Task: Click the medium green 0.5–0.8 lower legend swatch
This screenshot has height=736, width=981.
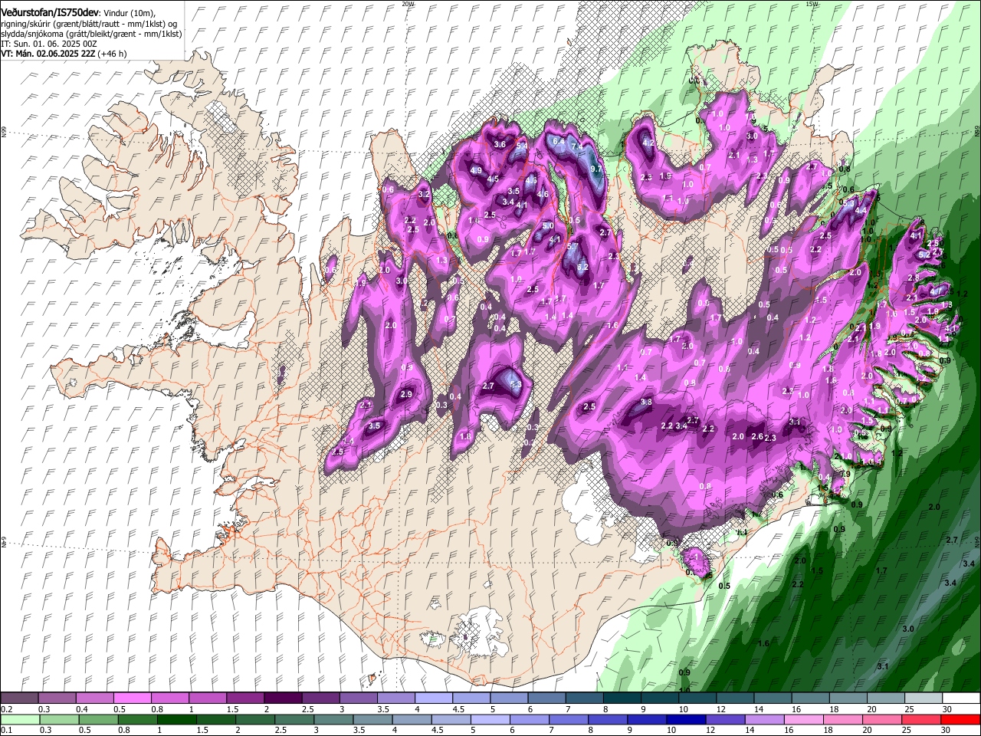Action: point(99,720)
